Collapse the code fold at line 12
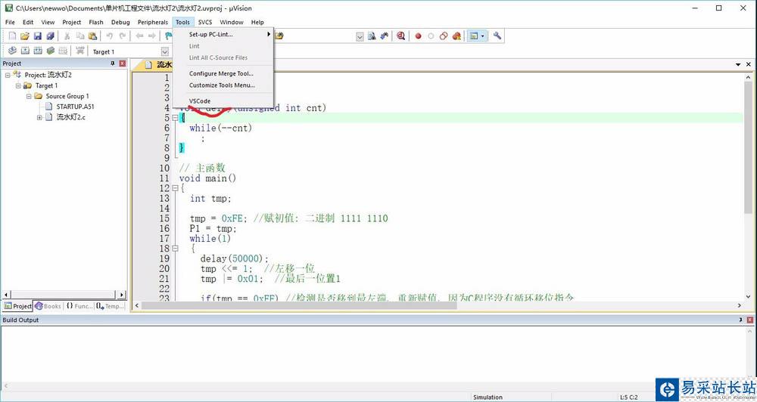Screen dimensions: 757x402 176,188
